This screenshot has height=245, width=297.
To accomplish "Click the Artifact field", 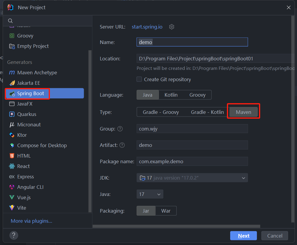I will click(192, 145).
